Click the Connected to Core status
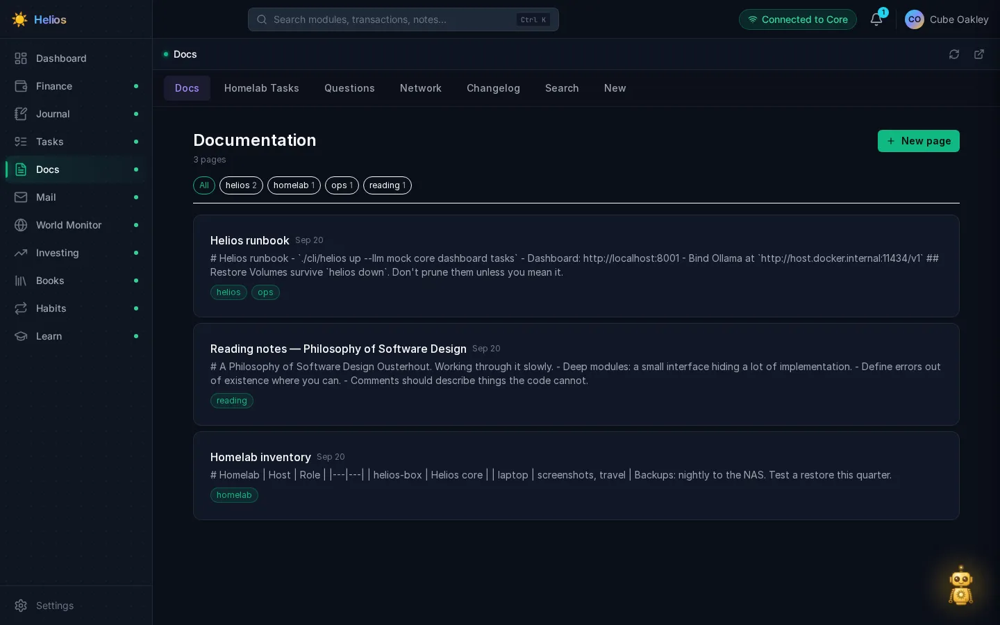The height and width of the screenshot is (625, 1000). [x=798, y=19]
